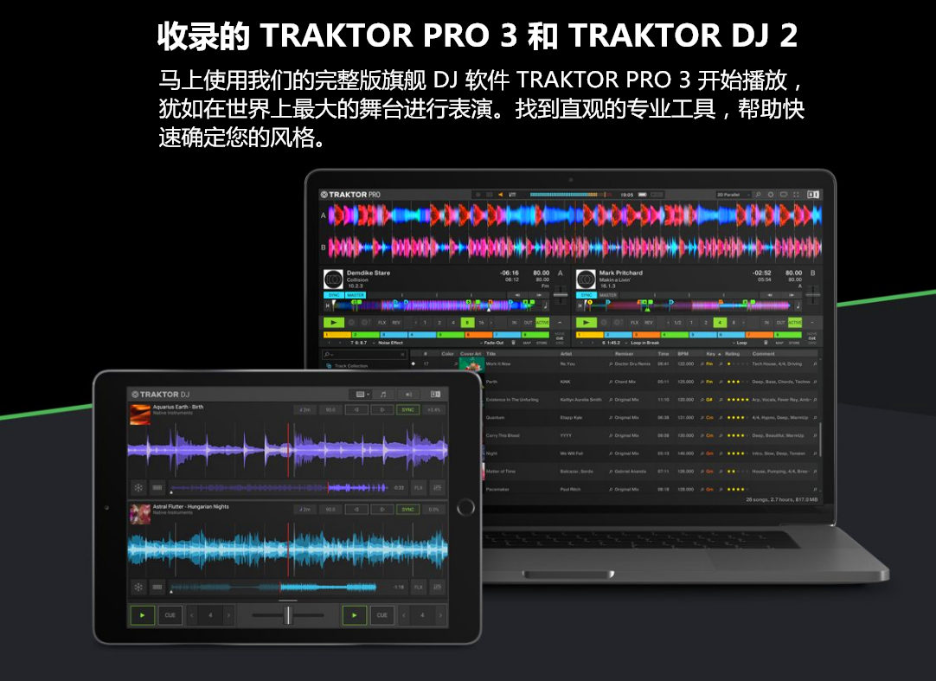Set loop IN point on deck A
Screen dimensions: 936x681
[515, 323]
